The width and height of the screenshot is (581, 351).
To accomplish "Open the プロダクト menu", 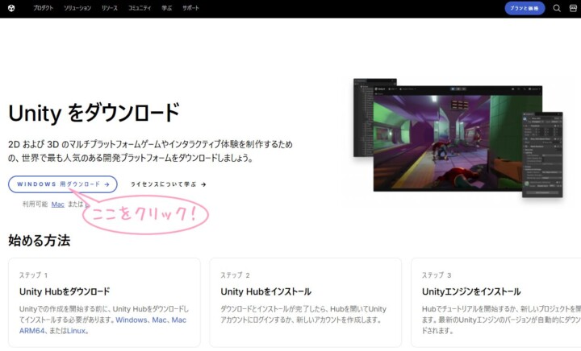I will [43, 8].
